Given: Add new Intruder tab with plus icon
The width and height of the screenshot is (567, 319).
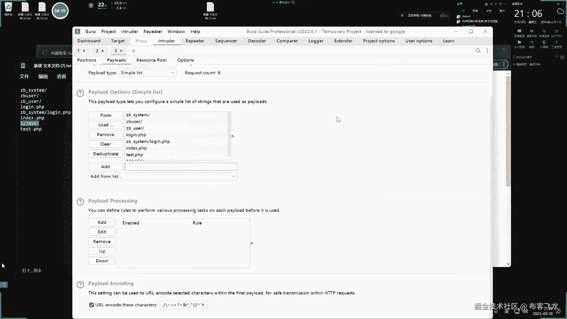Looking at the screenshot, I should click(x=133, y=51).
